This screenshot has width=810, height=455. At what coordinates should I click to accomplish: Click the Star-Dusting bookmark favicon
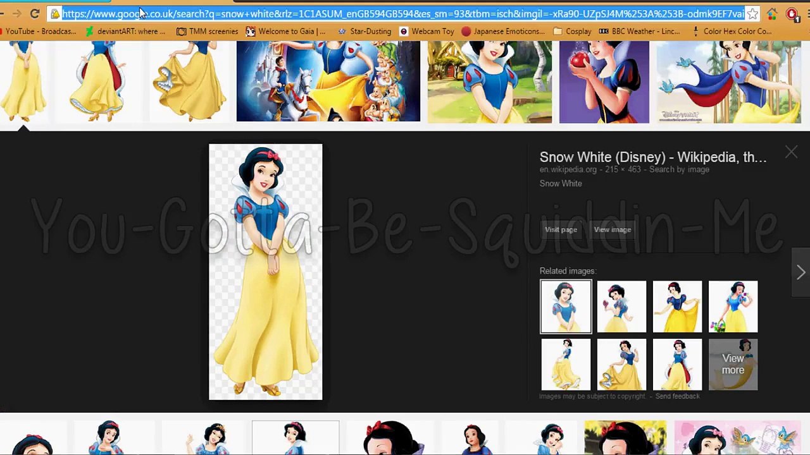click(342, 31)
